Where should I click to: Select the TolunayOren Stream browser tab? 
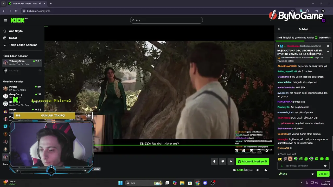tap(27, 4)
